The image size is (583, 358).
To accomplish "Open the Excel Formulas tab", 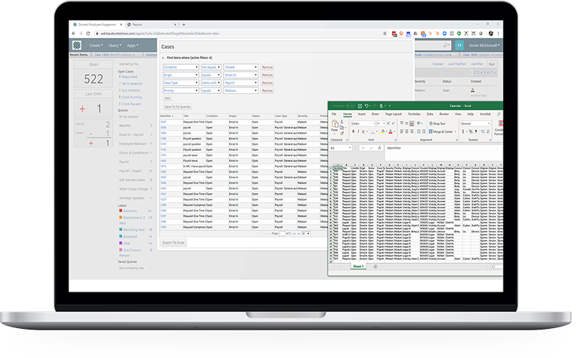I will (x=414, y=114).
